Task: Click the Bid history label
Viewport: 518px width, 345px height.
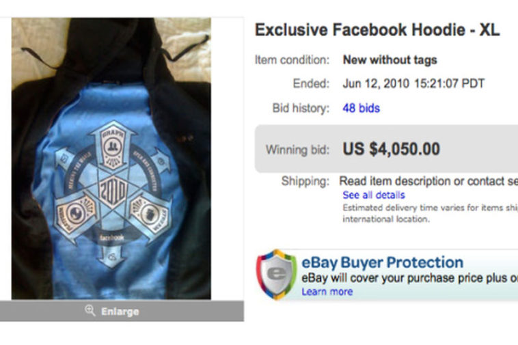Action: pos(301,108)
